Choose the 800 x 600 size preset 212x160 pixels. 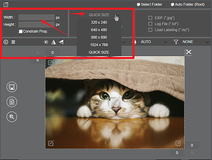(x=99, y=37)
